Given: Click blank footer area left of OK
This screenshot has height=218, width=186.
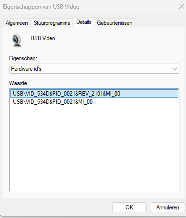Looking at the screenshot, I should (56, 207).
